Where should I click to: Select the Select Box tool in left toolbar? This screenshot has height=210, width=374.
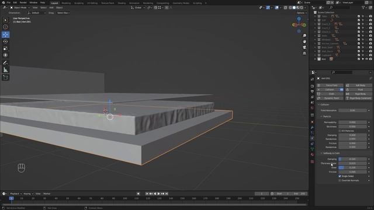[x=5, y=20]
